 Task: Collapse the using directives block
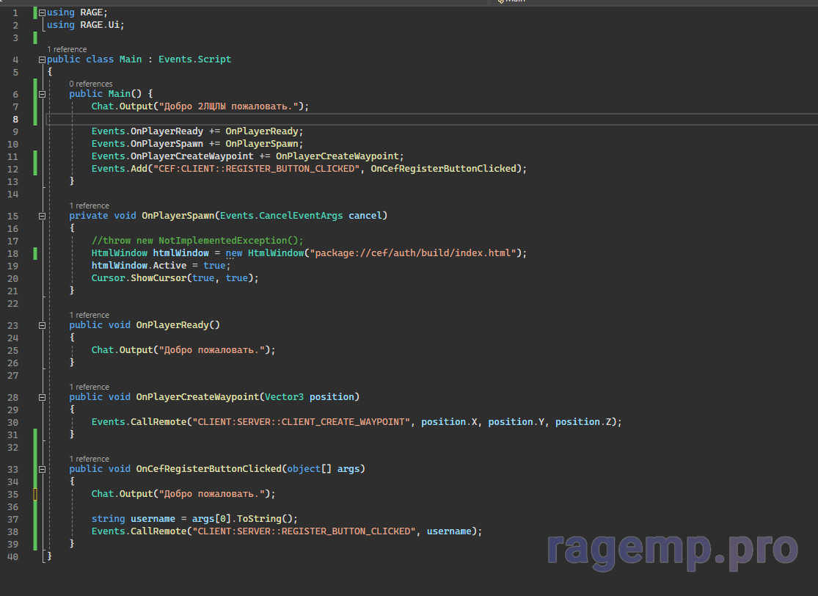tap(42, 12)
